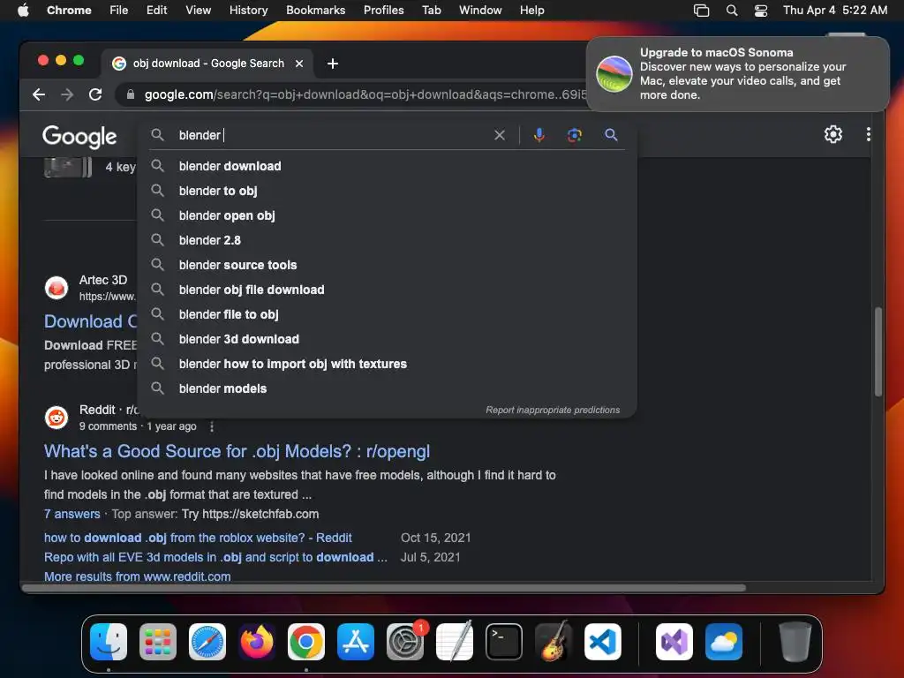The width and height of the screenshot is (904, 678).
Task: Open Google Lens image search icon
Action: 574,135
